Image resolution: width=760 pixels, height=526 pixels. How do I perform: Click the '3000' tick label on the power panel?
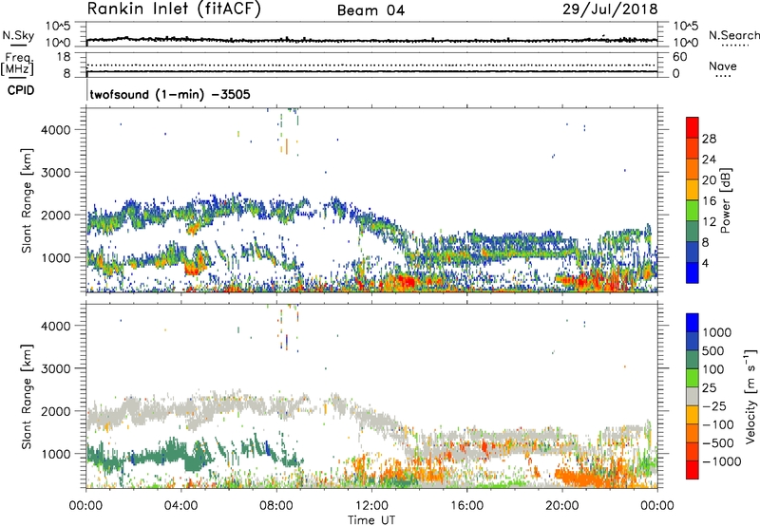pos(56,173)
